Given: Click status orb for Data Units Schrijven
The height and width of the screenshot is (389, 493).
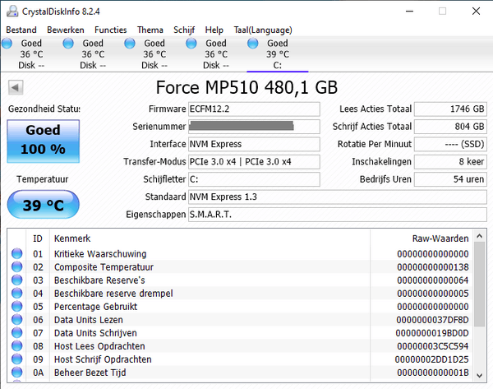Looking at the screenshot, I should tap(16, 333).
